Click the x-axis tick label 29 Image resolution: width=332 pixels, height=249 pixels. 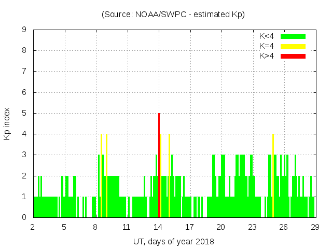pos(314,227)
